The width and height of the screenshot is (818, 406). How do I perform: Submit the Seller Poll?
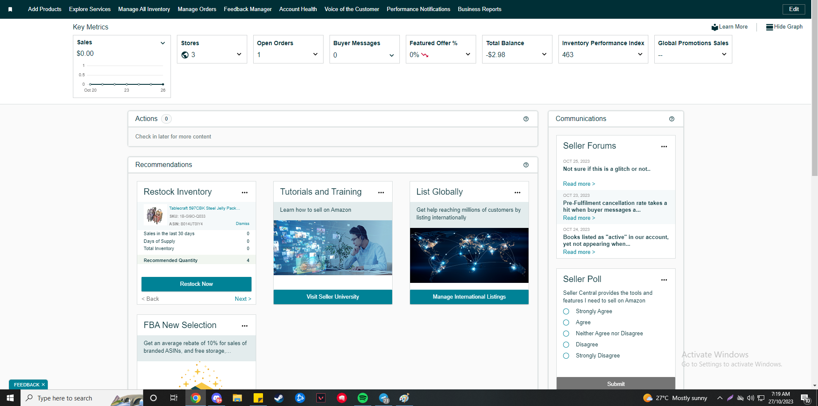pyautogui.click(x=616, y=383)
